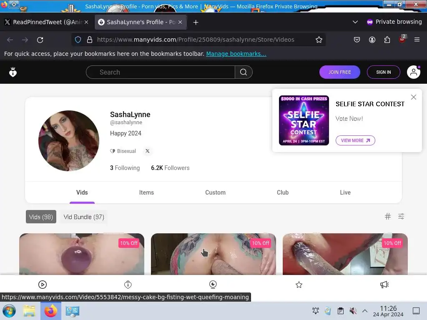Open the X social link on the profile
Image resolution: width=427 pixels, height=320 pixels.
click(x=147, y=151)
